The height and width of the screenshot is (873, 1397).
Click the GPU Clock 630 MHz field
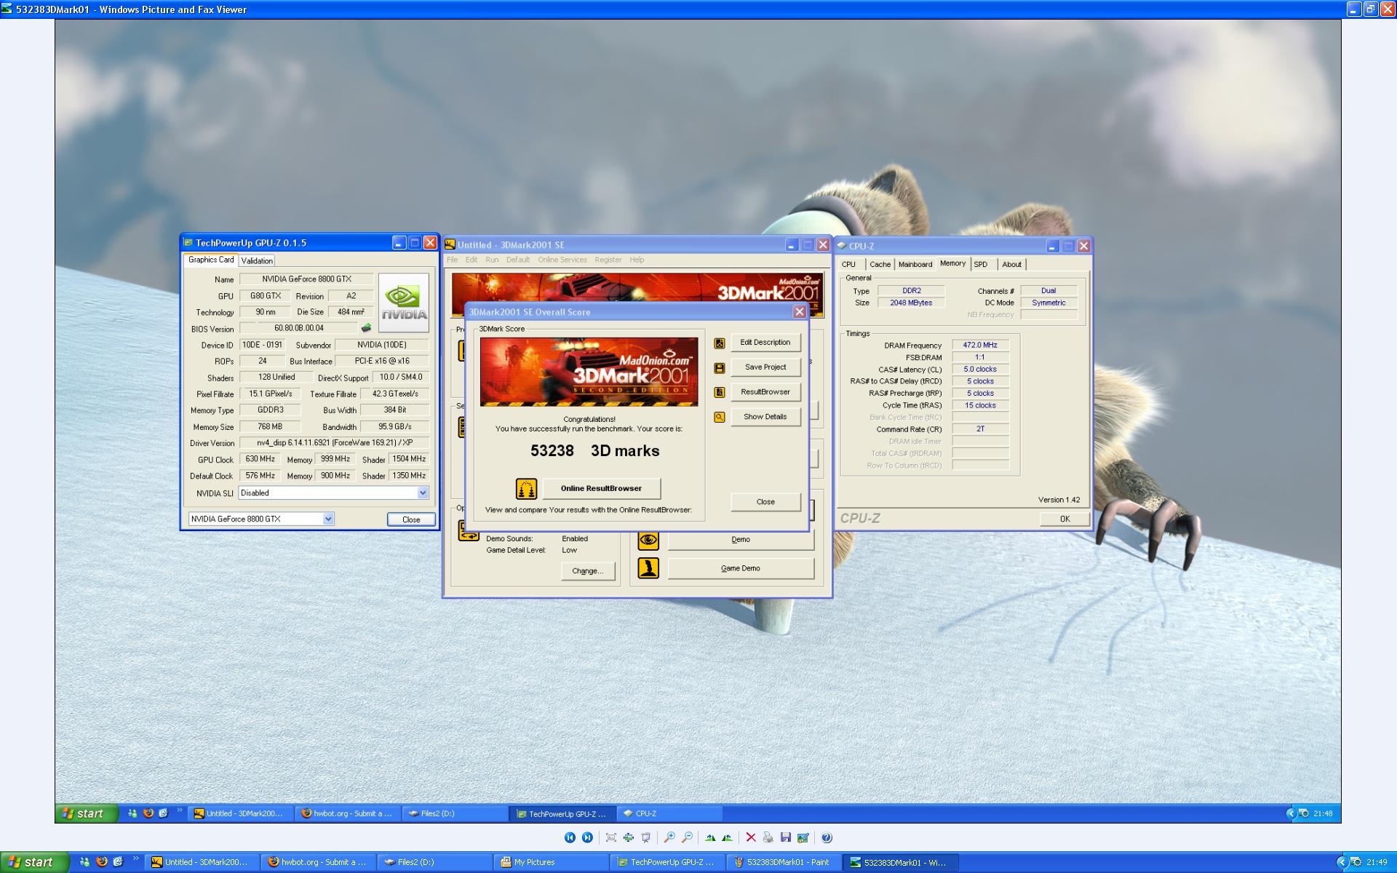(260, 459)
